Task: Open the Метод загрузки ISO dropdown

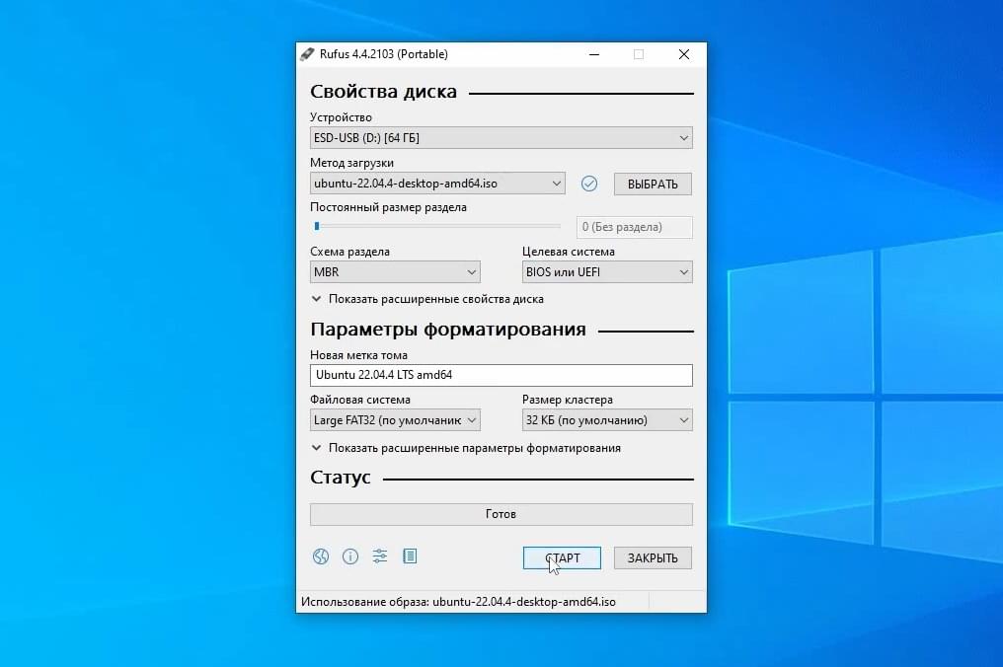Action: point(437,184)
